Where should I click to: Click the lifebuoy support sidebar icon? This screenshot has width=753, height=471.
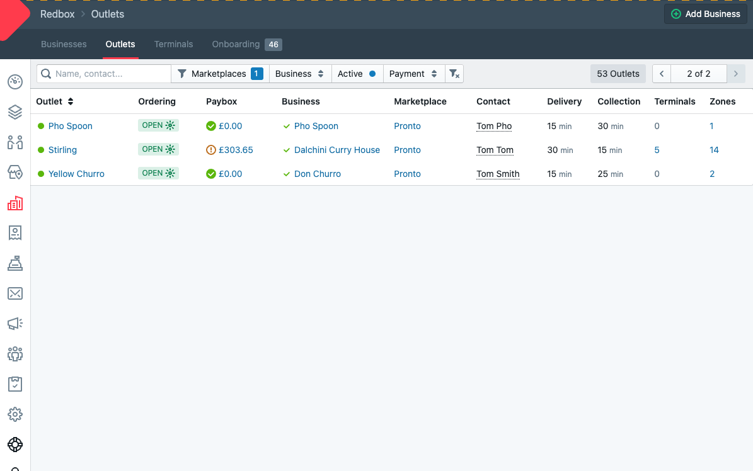tap(15, 445)
